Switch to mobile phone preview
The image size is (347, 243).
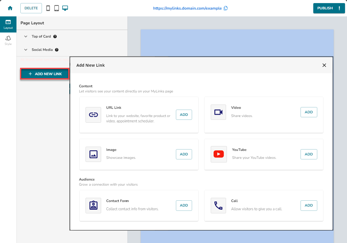pos(48,8)
